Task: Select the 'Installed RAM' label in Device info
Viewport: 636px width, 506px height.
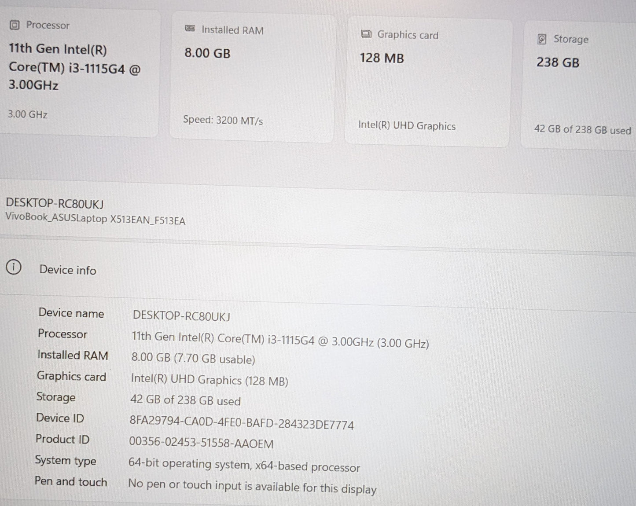Action: [73, 355]
